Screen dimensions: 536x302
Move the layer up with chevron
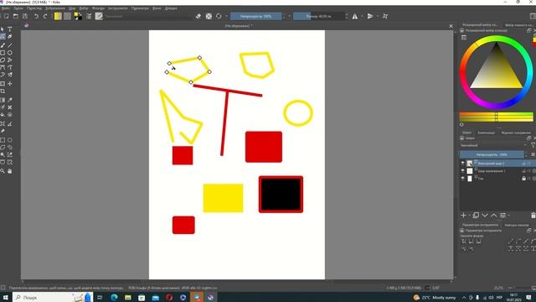[x=494, y=215]
